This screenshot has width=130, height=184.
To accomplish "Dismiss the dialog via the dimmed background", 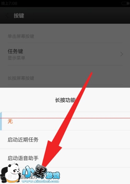I will [65, 56].
